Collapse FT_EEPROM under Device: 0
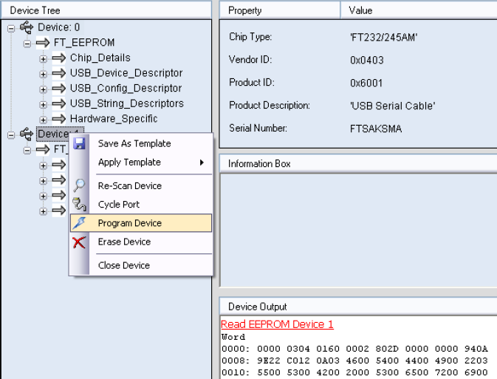This screenshot has width=497, height=379. (x=27, y=44)
